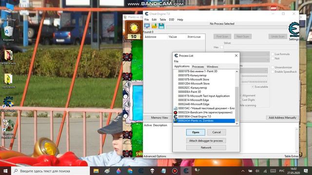This screenshot has height=175, width=312.
Task: Select the Microsoft Text Input Application entry
Action: [x=204, y=96]
